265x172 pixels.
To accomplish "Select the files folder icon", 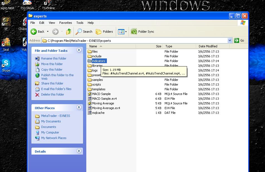I will [90, 52].
